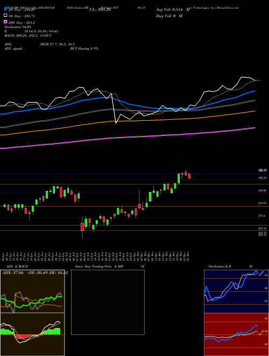
Task: Click the tall green candlestick near 302.24 level
Action: coord(179,179)
